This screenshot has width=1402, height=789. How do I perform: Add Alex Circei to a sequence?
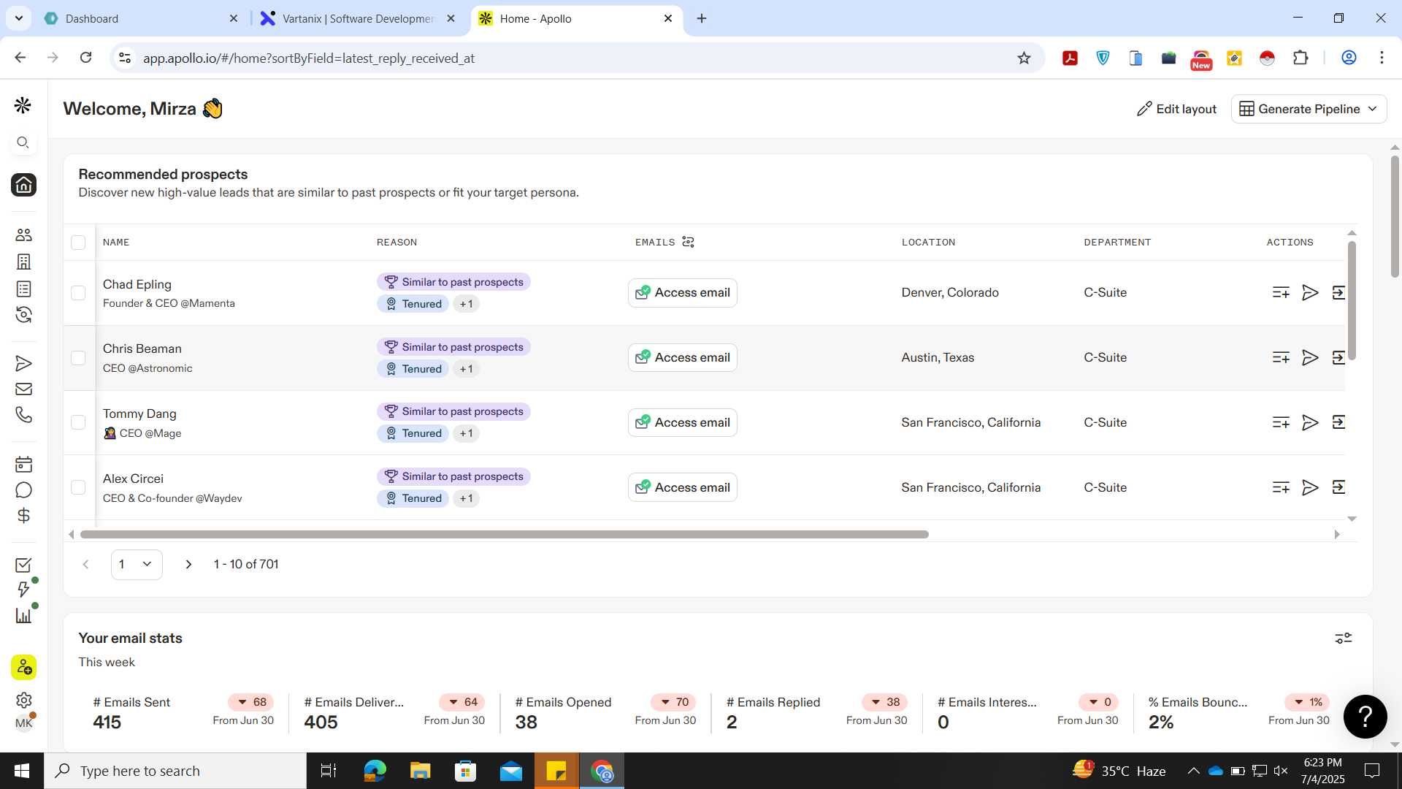(1310, 487)
